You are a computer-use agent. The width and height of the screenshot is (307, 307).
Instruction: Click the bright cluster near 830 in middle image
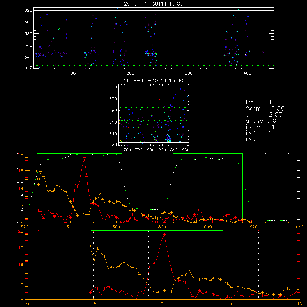point(168,139)
